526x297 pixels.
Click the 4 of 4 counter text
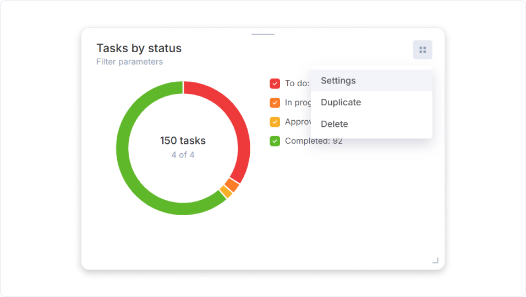(183, 155)
